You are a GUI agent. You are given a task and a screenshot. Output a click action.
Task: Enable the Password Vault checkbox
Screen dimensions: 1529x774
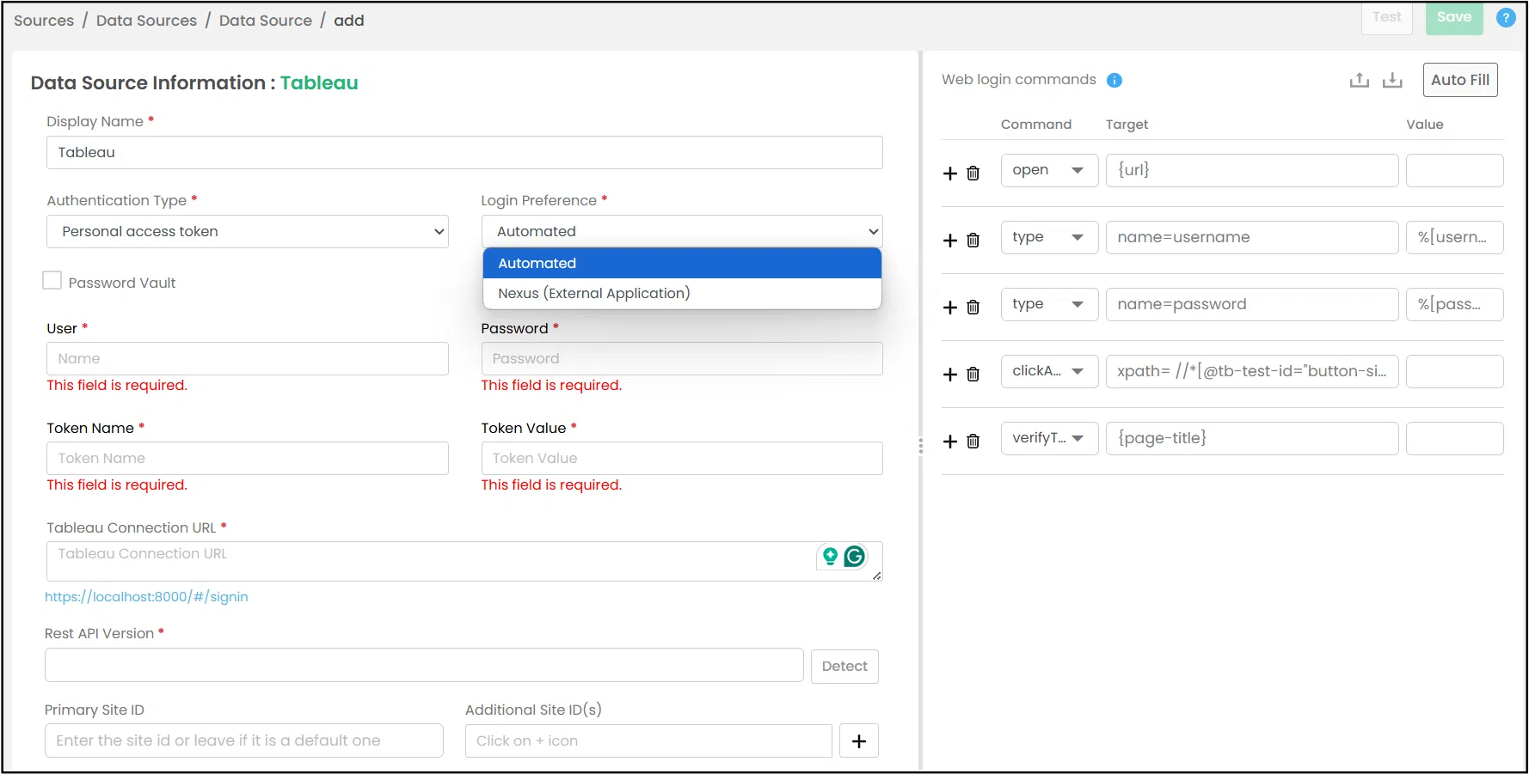point(52,281)
